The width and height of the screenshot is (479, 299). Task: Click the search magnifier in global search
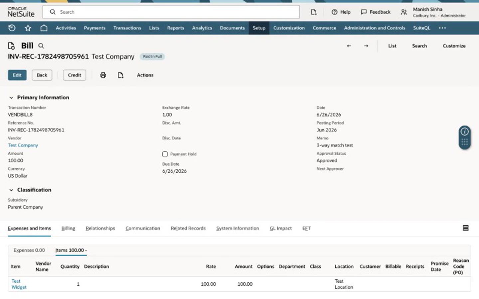point(53,12)
